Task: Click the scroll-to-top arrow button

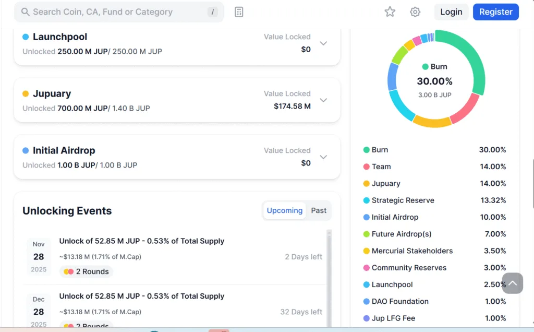Action: click(512, 283)
